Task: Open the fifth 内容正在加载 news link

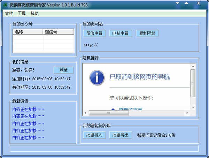Action: point(28,137)
